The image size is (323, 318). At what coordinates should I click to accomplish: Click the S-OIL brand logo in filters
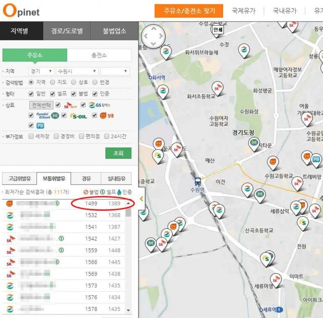[79, 115]
